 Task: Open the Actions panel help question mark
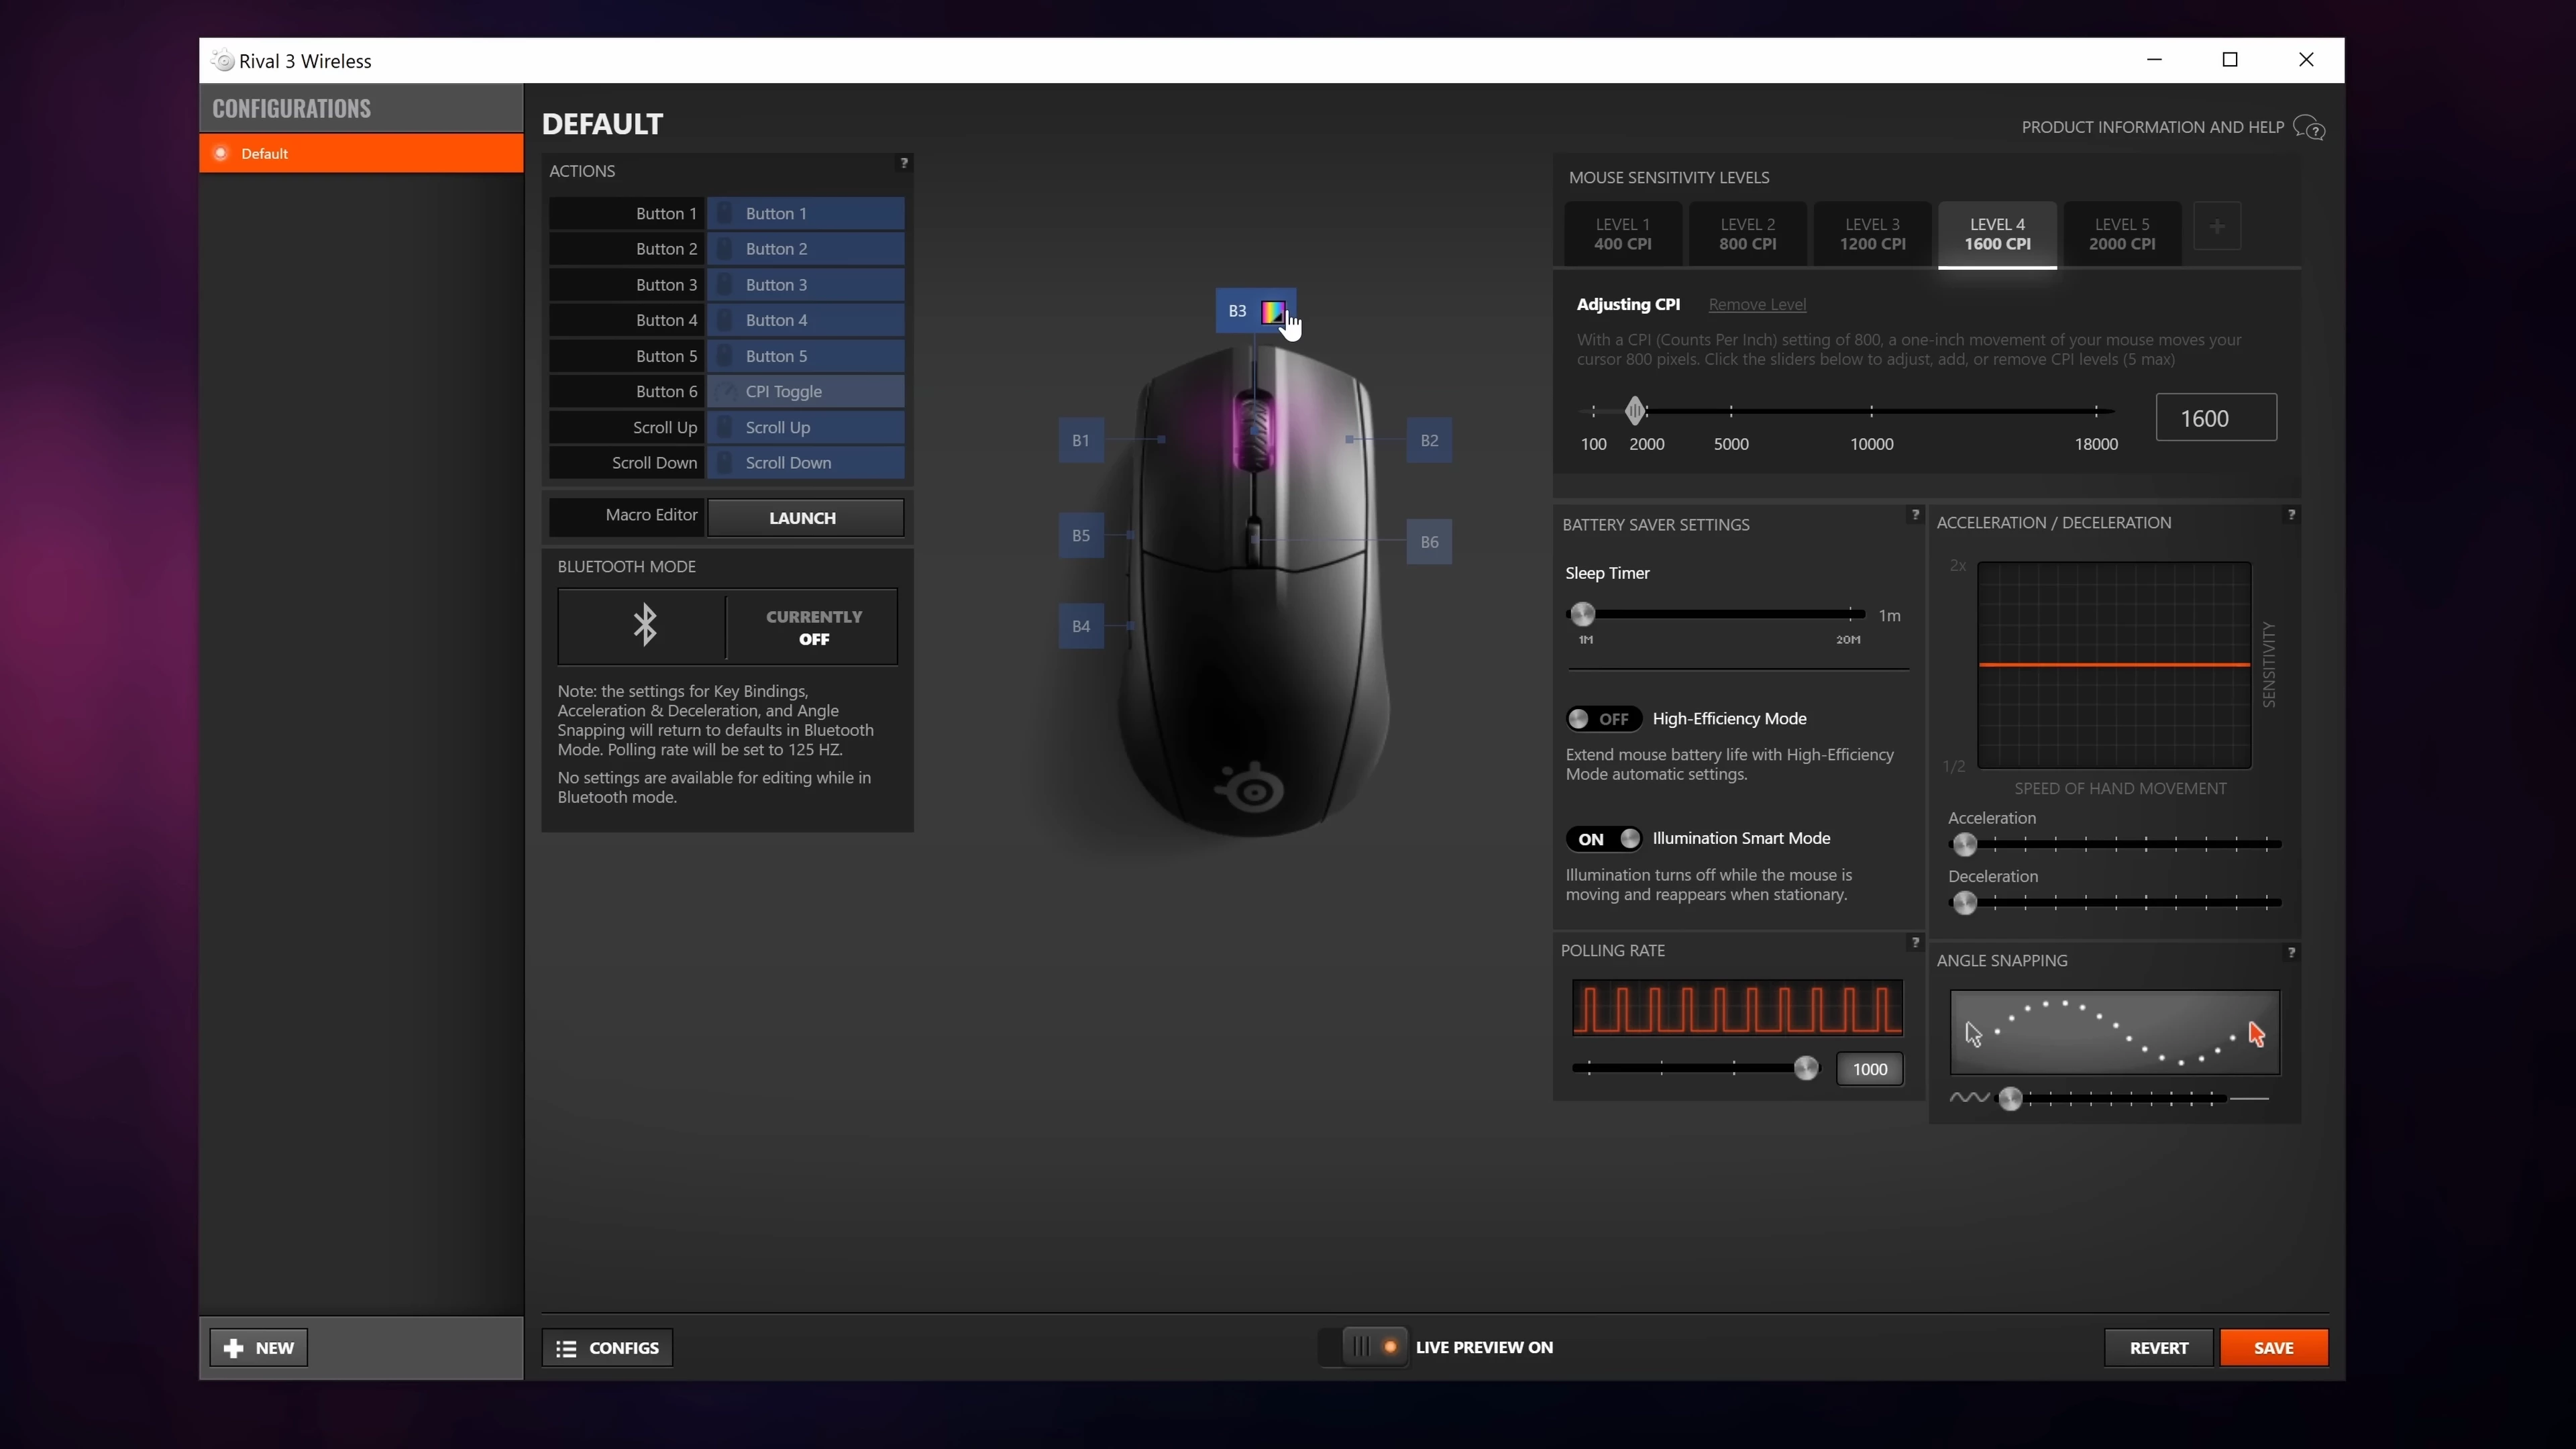[904, 163]
